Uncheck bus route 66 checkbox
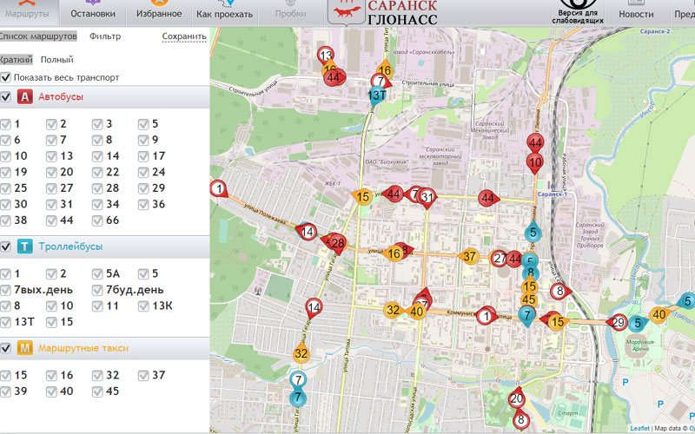The width and height of the screenshot is (695, 434). point(97,220)
